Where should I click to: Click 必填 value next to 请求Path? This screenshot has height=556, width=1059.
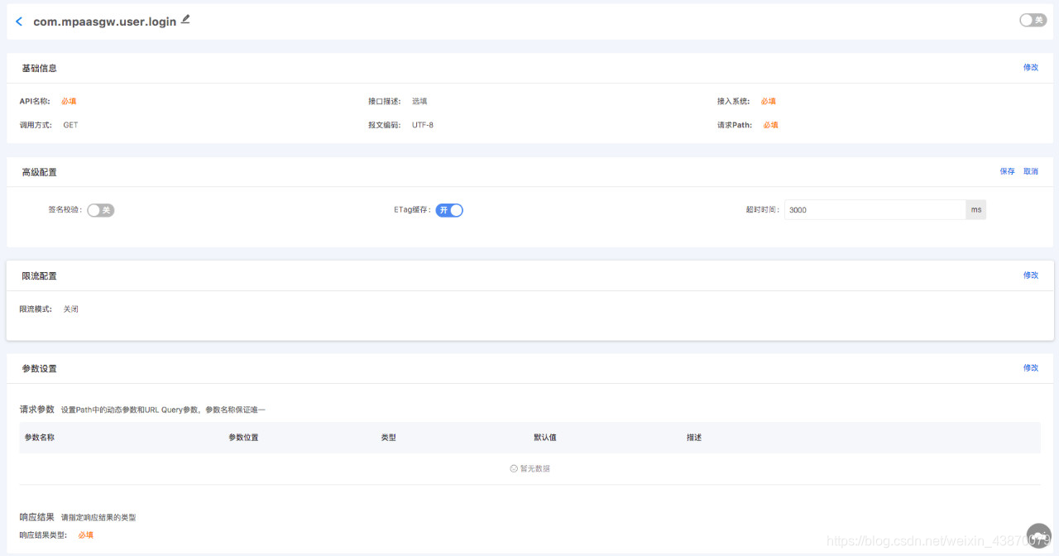[770, 125]
